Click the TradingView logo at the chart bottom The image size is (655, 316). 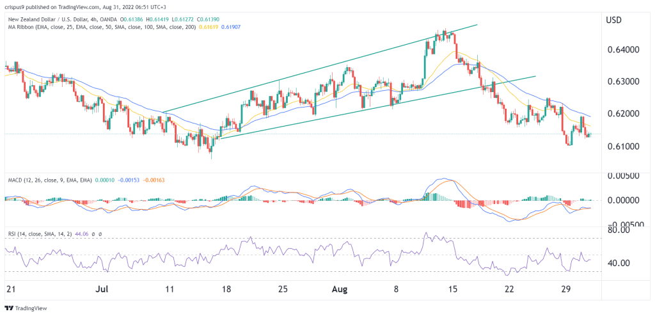[24, 308]
